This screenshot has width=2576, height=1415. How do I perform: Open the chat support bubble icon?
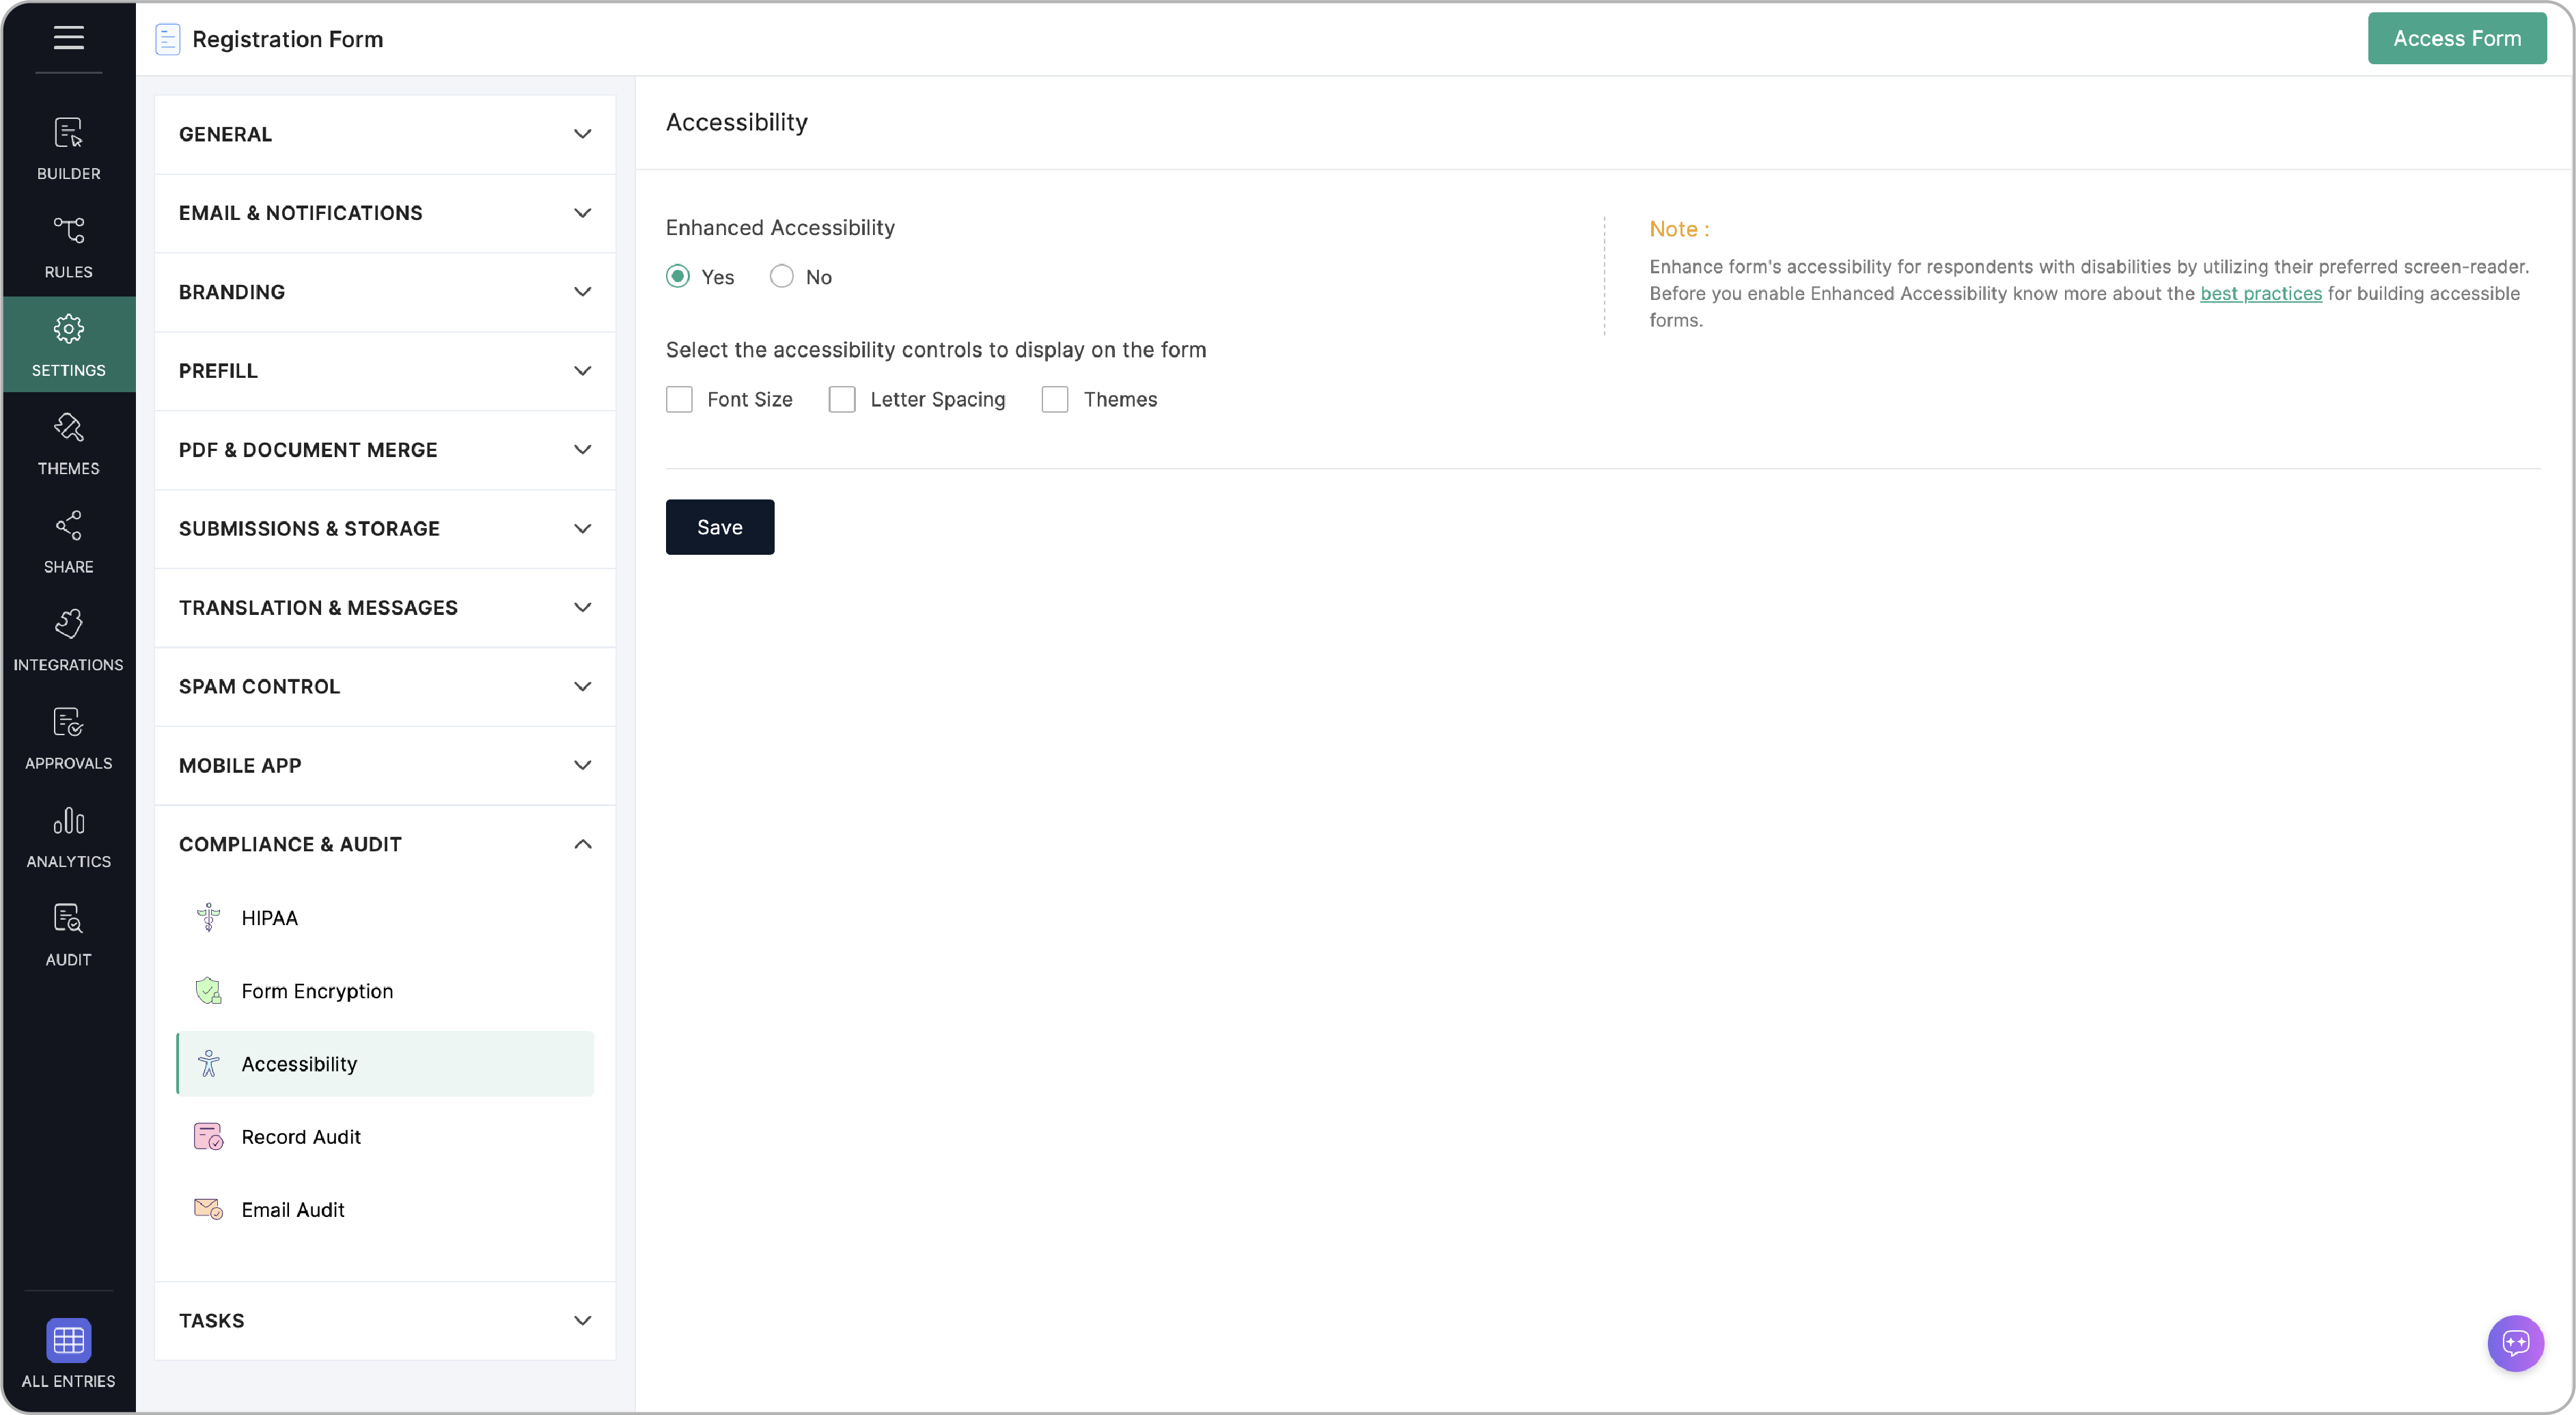pyautogui.click(x=2515, y=1343)
